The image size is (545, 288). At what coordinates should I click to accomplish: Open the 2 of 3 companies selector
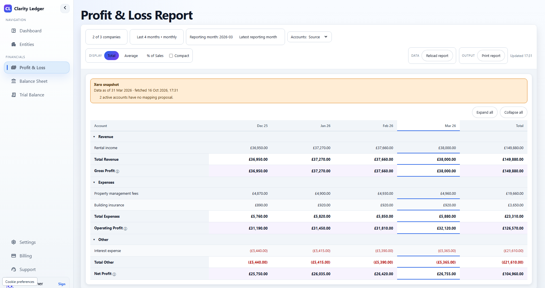click(x=106, y=37)
